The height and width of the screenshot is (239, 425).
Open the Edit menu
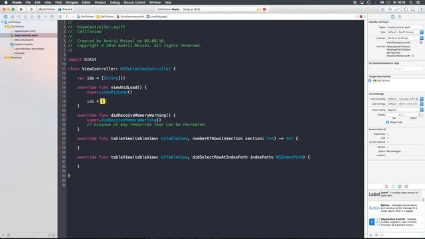coord(37,3)
